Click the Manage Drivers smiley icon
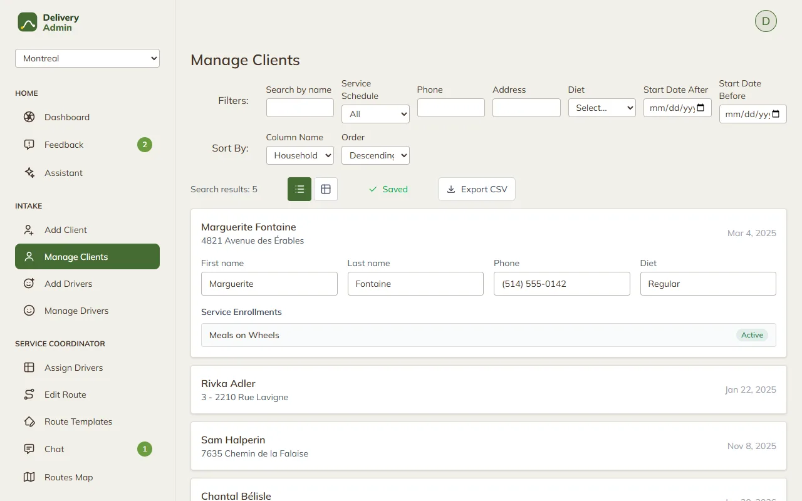Image resolution: width=802 pixels, height=501 pixels. (x=29, y=311)
